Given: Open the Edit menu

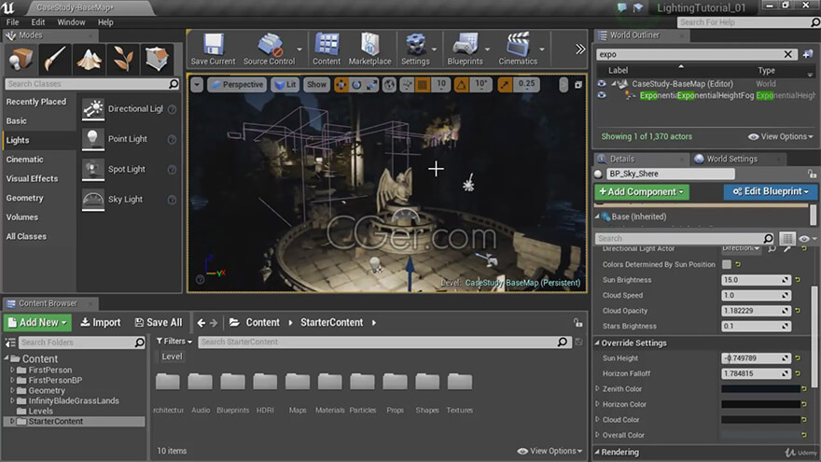Looking at the screenshot, I should tap(37, 22).
